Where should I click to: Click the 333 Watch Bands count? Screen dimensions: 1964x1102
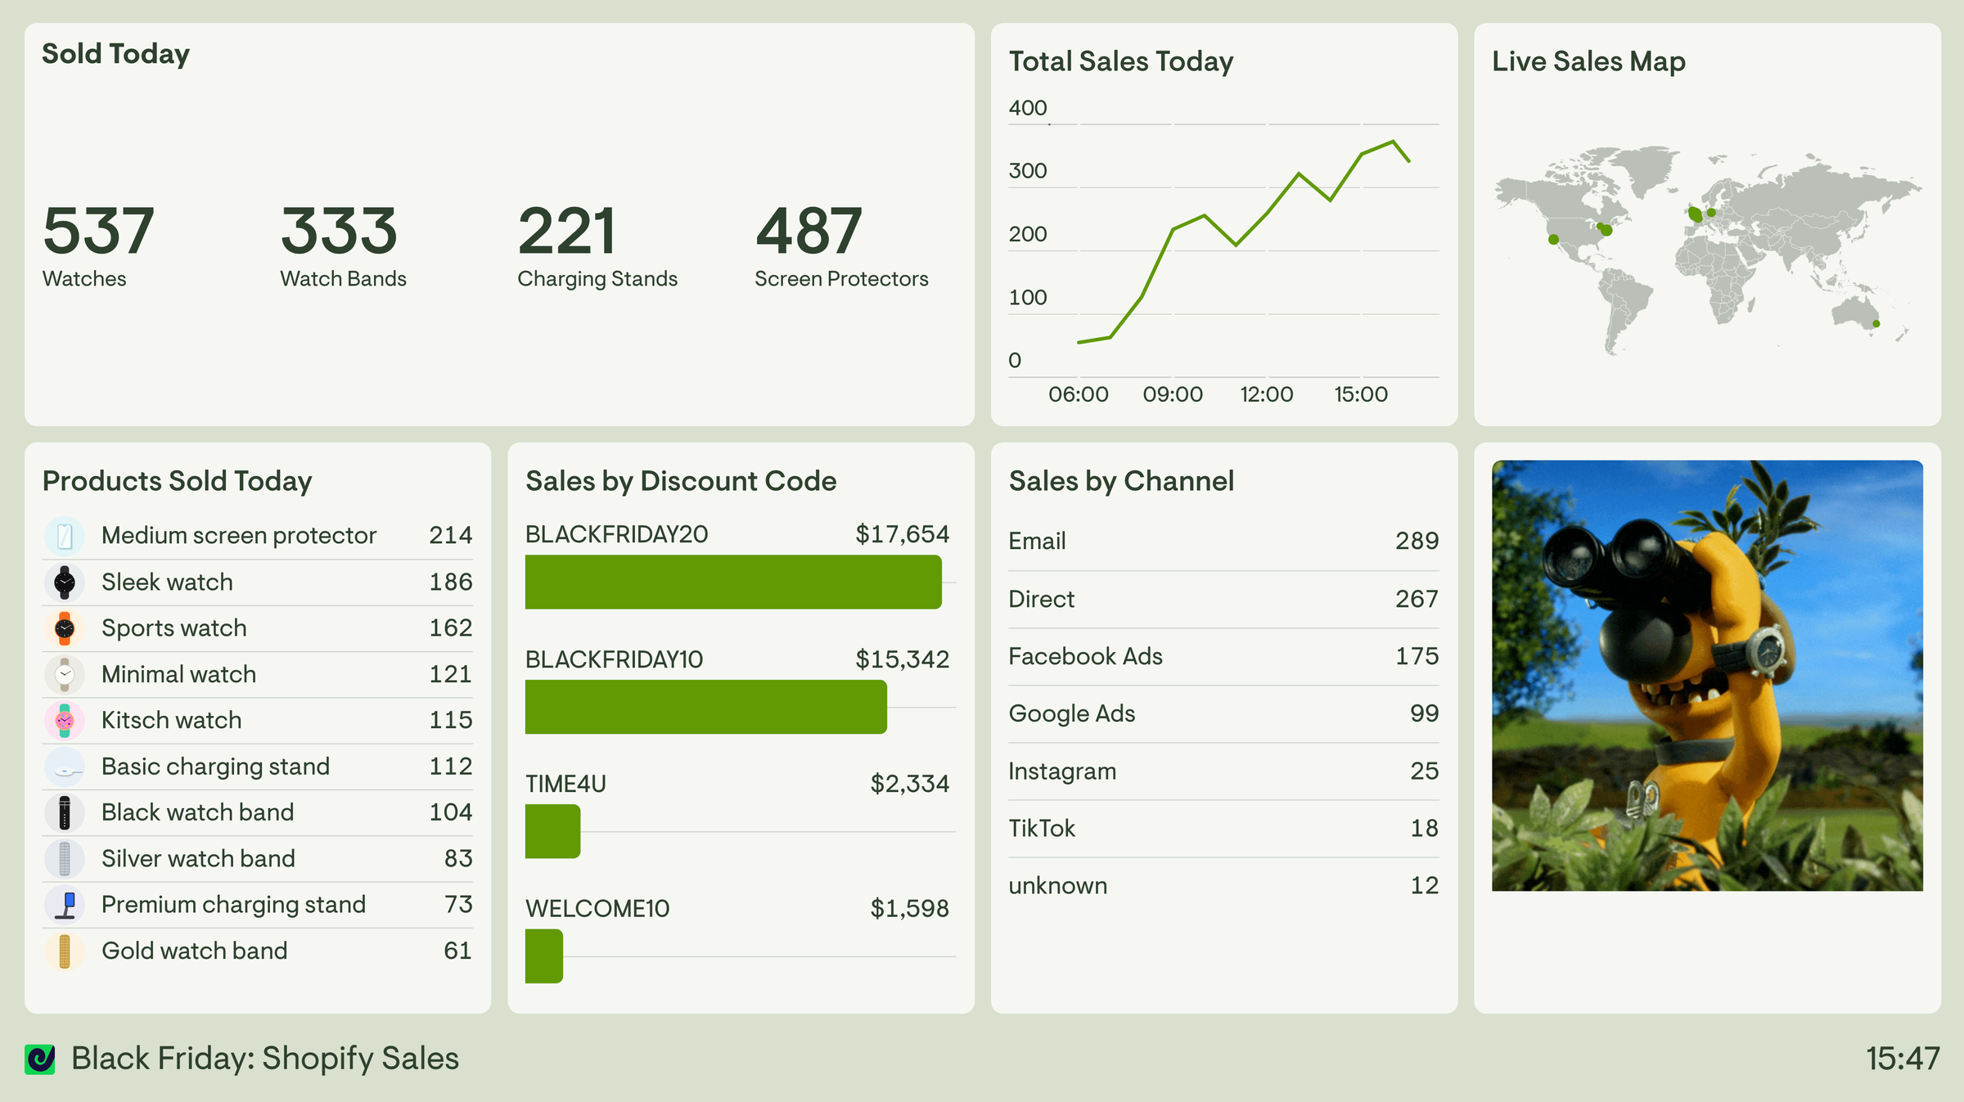[339, 232]
